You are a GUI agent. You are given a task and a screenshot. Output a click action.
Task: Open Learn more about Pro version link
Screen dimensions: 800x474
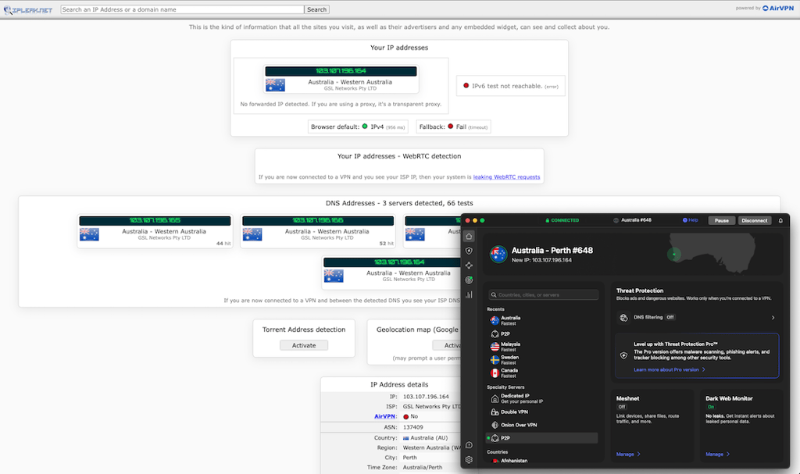[666, 369]
